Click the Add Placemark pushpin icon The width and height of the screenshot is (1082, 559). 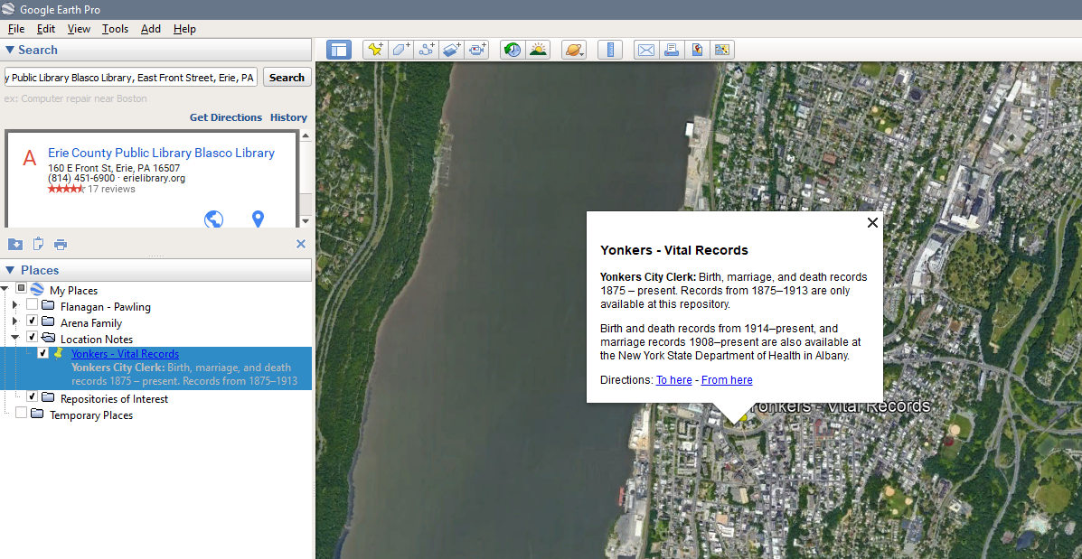pos(374,50)
